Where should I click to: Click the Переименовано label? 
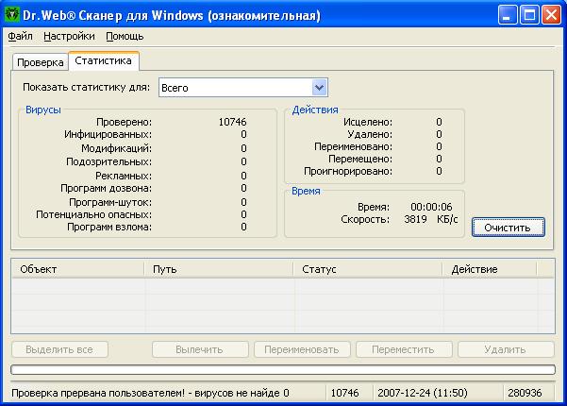click(353, 146)
